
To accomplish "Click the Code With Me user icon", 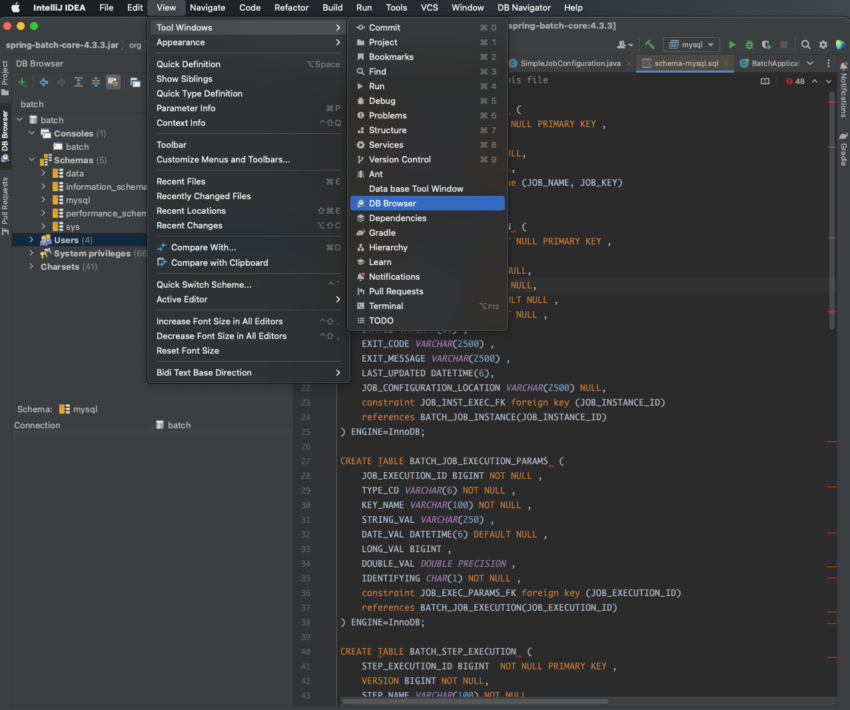I will click(624, 45).
